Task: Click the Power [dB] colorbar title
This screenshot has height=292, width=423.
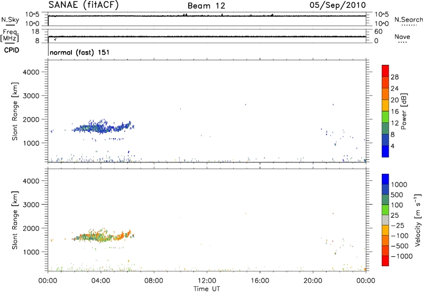Action: pos(403,111)
